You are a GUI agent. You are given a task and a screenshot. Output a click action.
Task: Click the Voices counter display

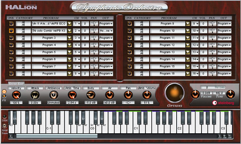click(x=213, y=87)
